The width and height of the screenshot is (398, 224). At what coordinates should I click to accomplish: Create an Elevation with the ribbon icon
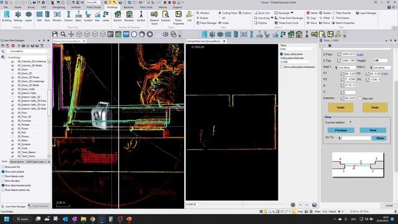click(x=129, y=16)
